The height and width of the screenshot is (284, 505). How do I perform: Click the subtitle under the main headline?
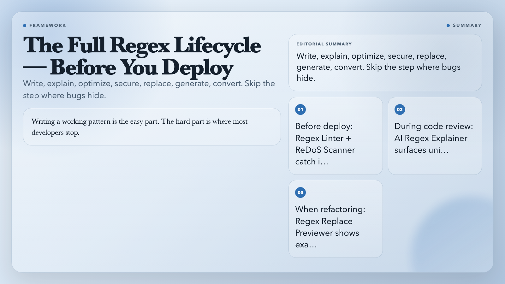pyautogui.click(x=149, y=89)
